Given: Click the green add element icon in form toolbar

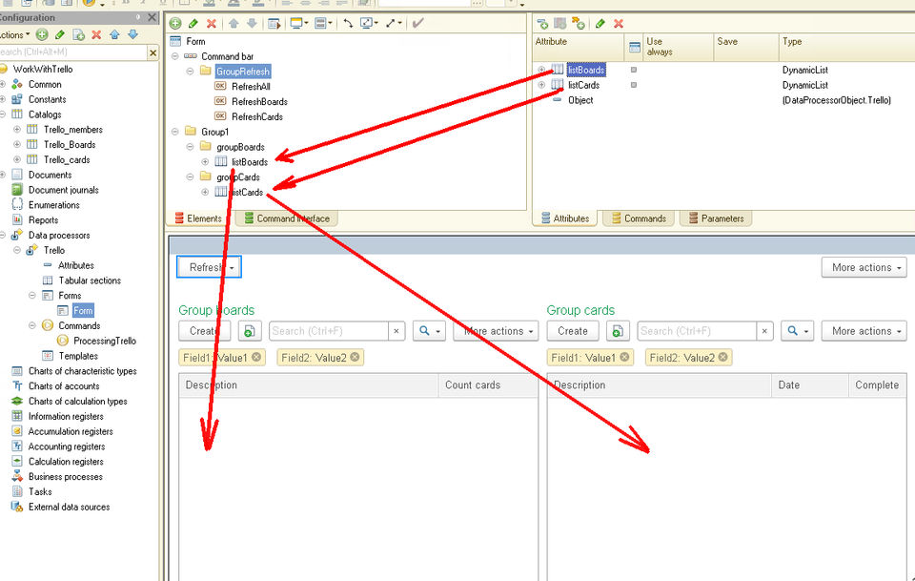Looking at the screenshot, I should click(x=175, y=23).
